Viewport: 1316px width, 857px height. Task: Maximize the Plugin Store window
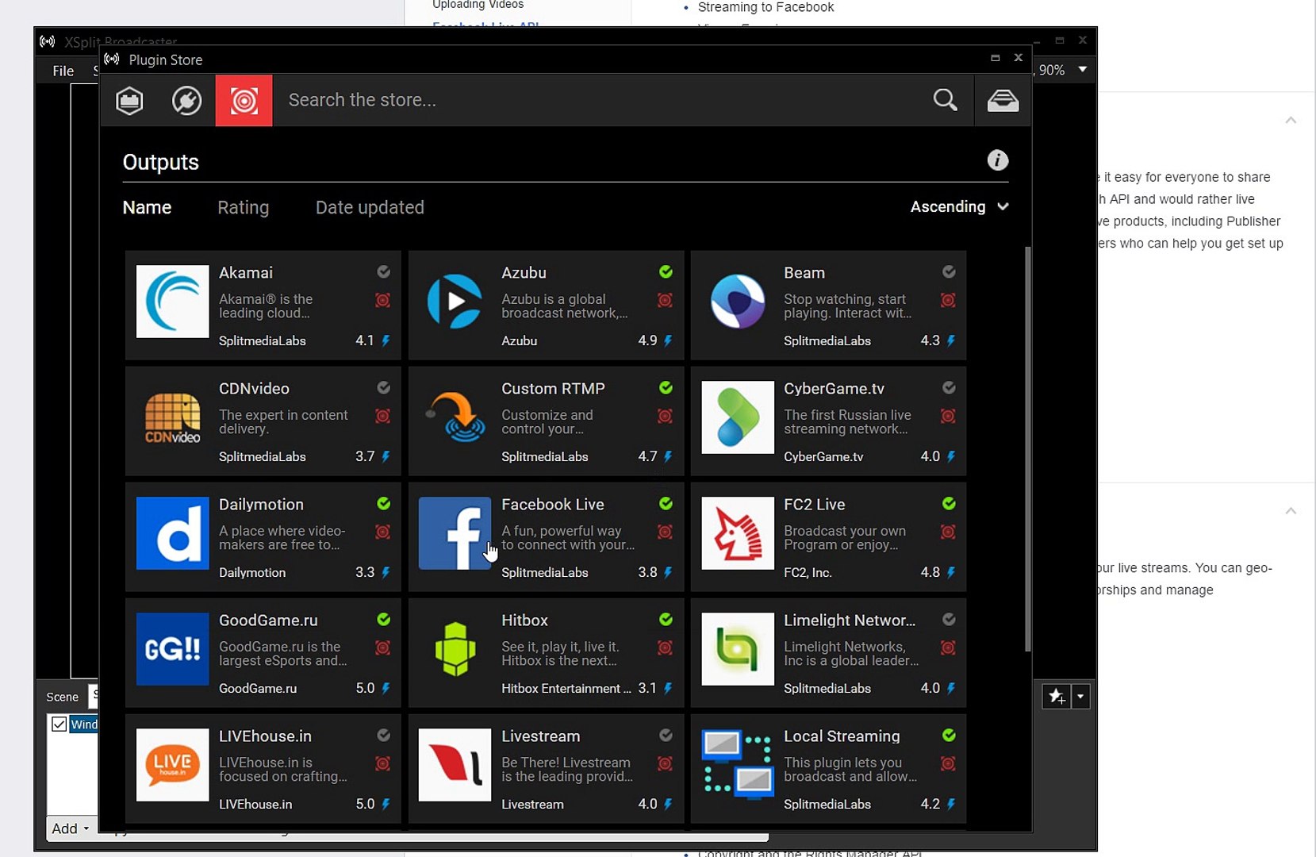point(995,58)
